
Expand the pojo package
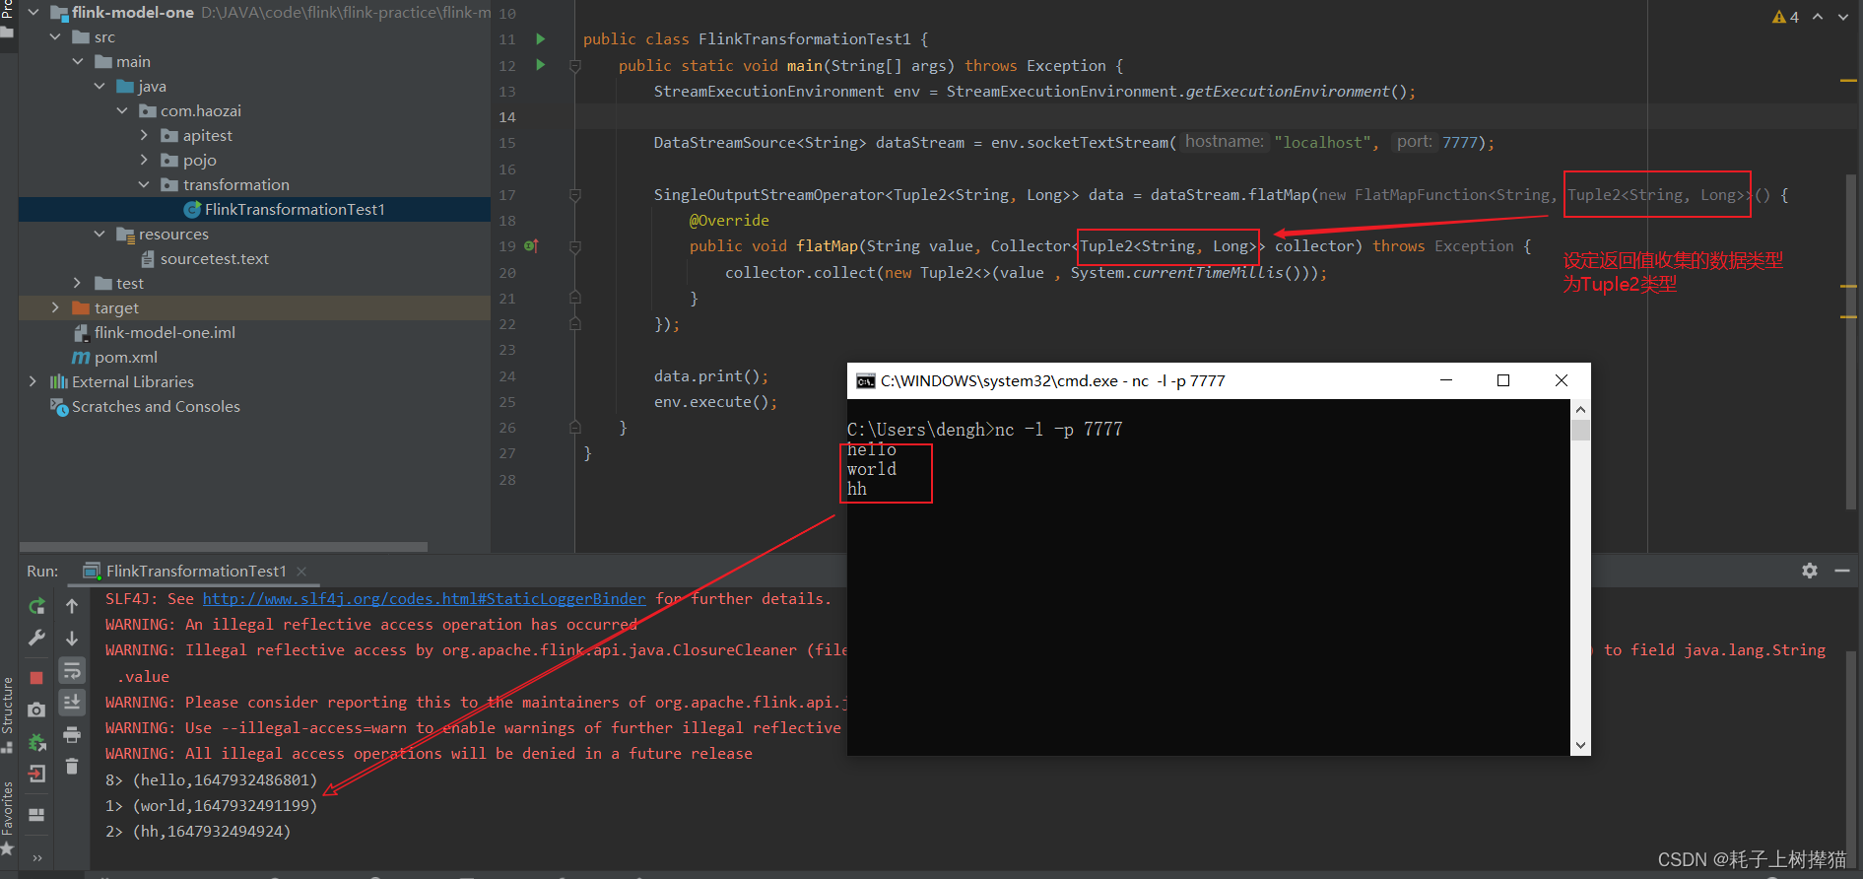coord(145,161)
